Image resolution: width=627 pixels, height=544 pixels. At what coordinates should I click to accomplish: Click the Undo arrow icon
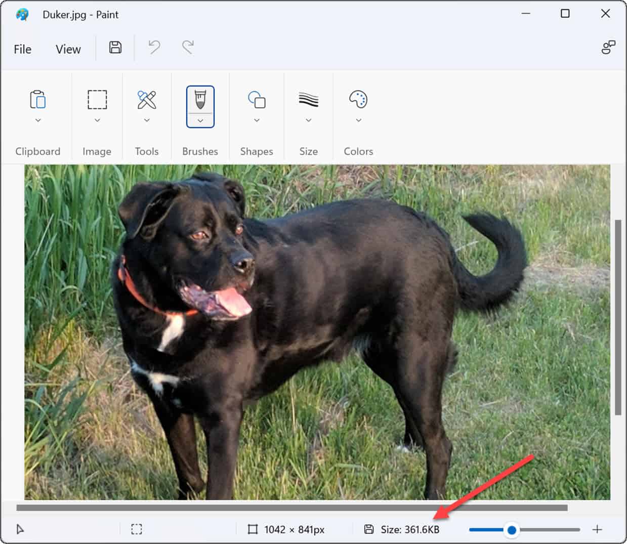(x=154, y=48)
